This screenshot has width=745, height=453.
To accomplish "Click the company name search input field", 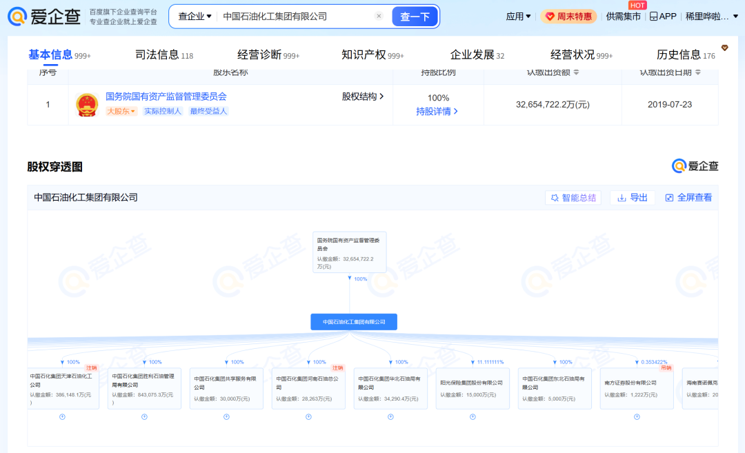I will (297, 17).
